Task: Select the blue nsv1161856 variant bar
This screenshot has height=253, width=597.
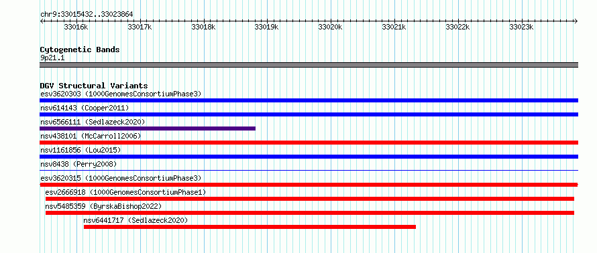Action: point(309,157)
